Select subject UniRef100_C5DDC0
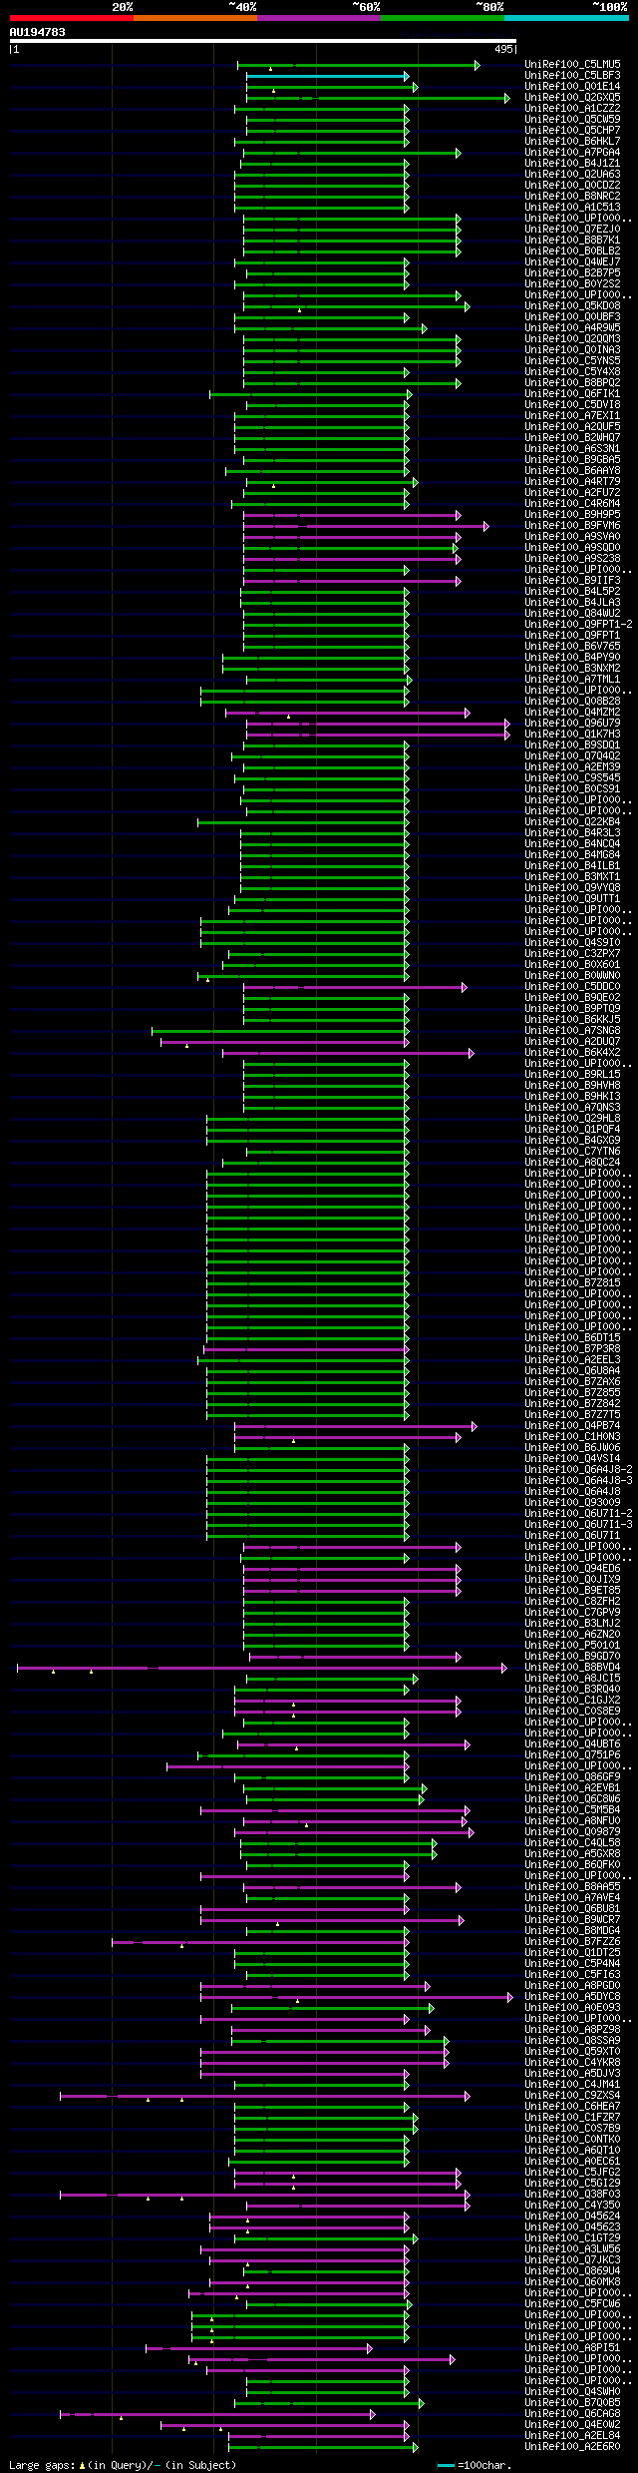This screenshot has height=2473, width=638. [x=572, y=987]
